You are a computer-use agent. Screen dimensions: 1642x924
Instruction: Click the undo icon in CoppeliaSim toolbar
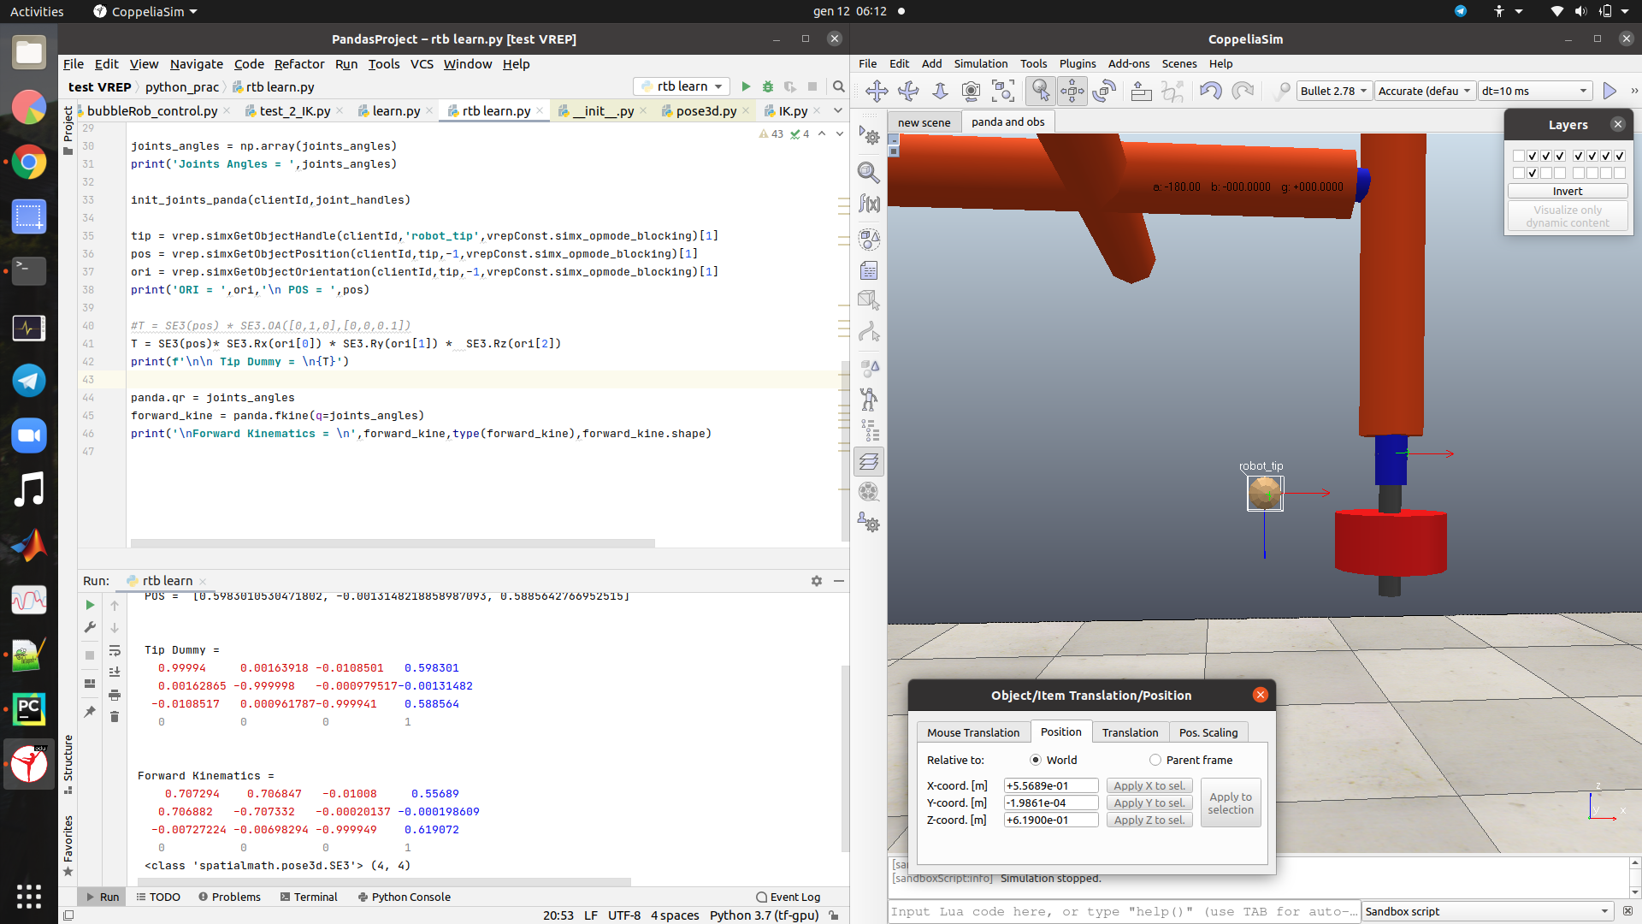1211,91
